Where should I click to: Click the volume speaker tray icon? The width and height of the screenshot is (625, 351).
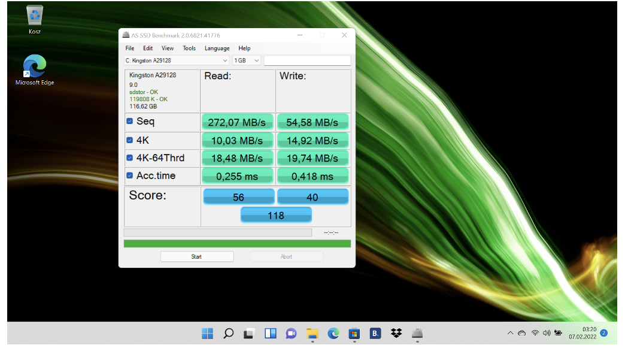547,333
